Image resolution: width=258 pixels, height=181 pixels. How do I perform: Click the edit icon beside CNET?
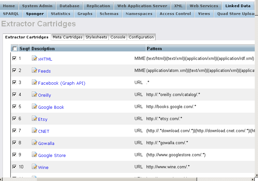click(35, 131)
